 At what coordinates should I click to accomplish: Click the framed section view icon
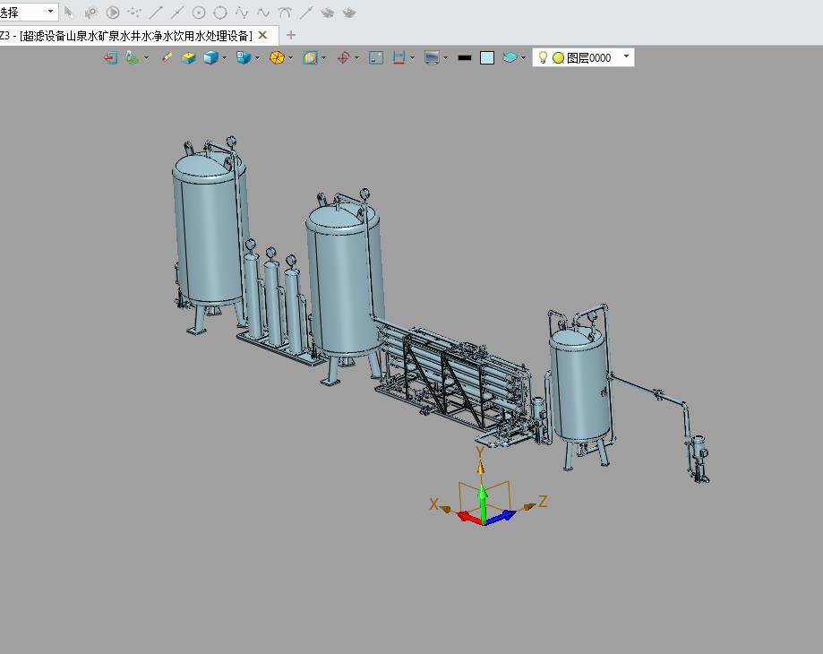[x=310, y=57]
